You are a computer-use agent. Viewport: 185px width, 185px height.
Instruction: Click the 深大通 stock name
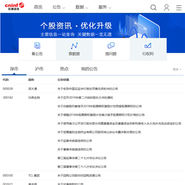click(32, 89)
